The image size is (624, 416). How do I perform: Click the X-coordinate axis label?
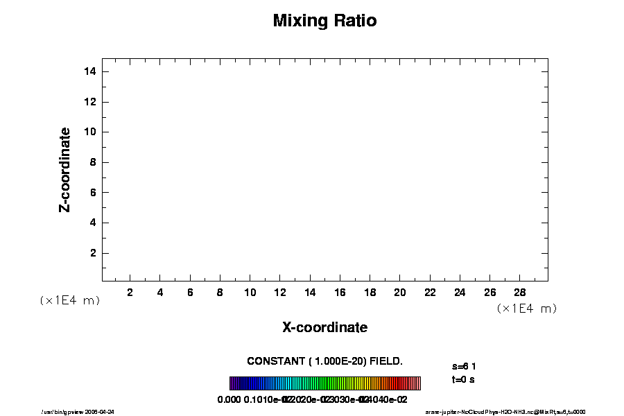click(x=324, y=327)
